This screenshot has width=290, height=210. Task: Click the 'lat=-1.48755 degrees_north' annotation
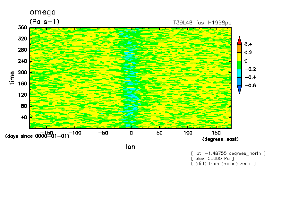coord(228,153)
